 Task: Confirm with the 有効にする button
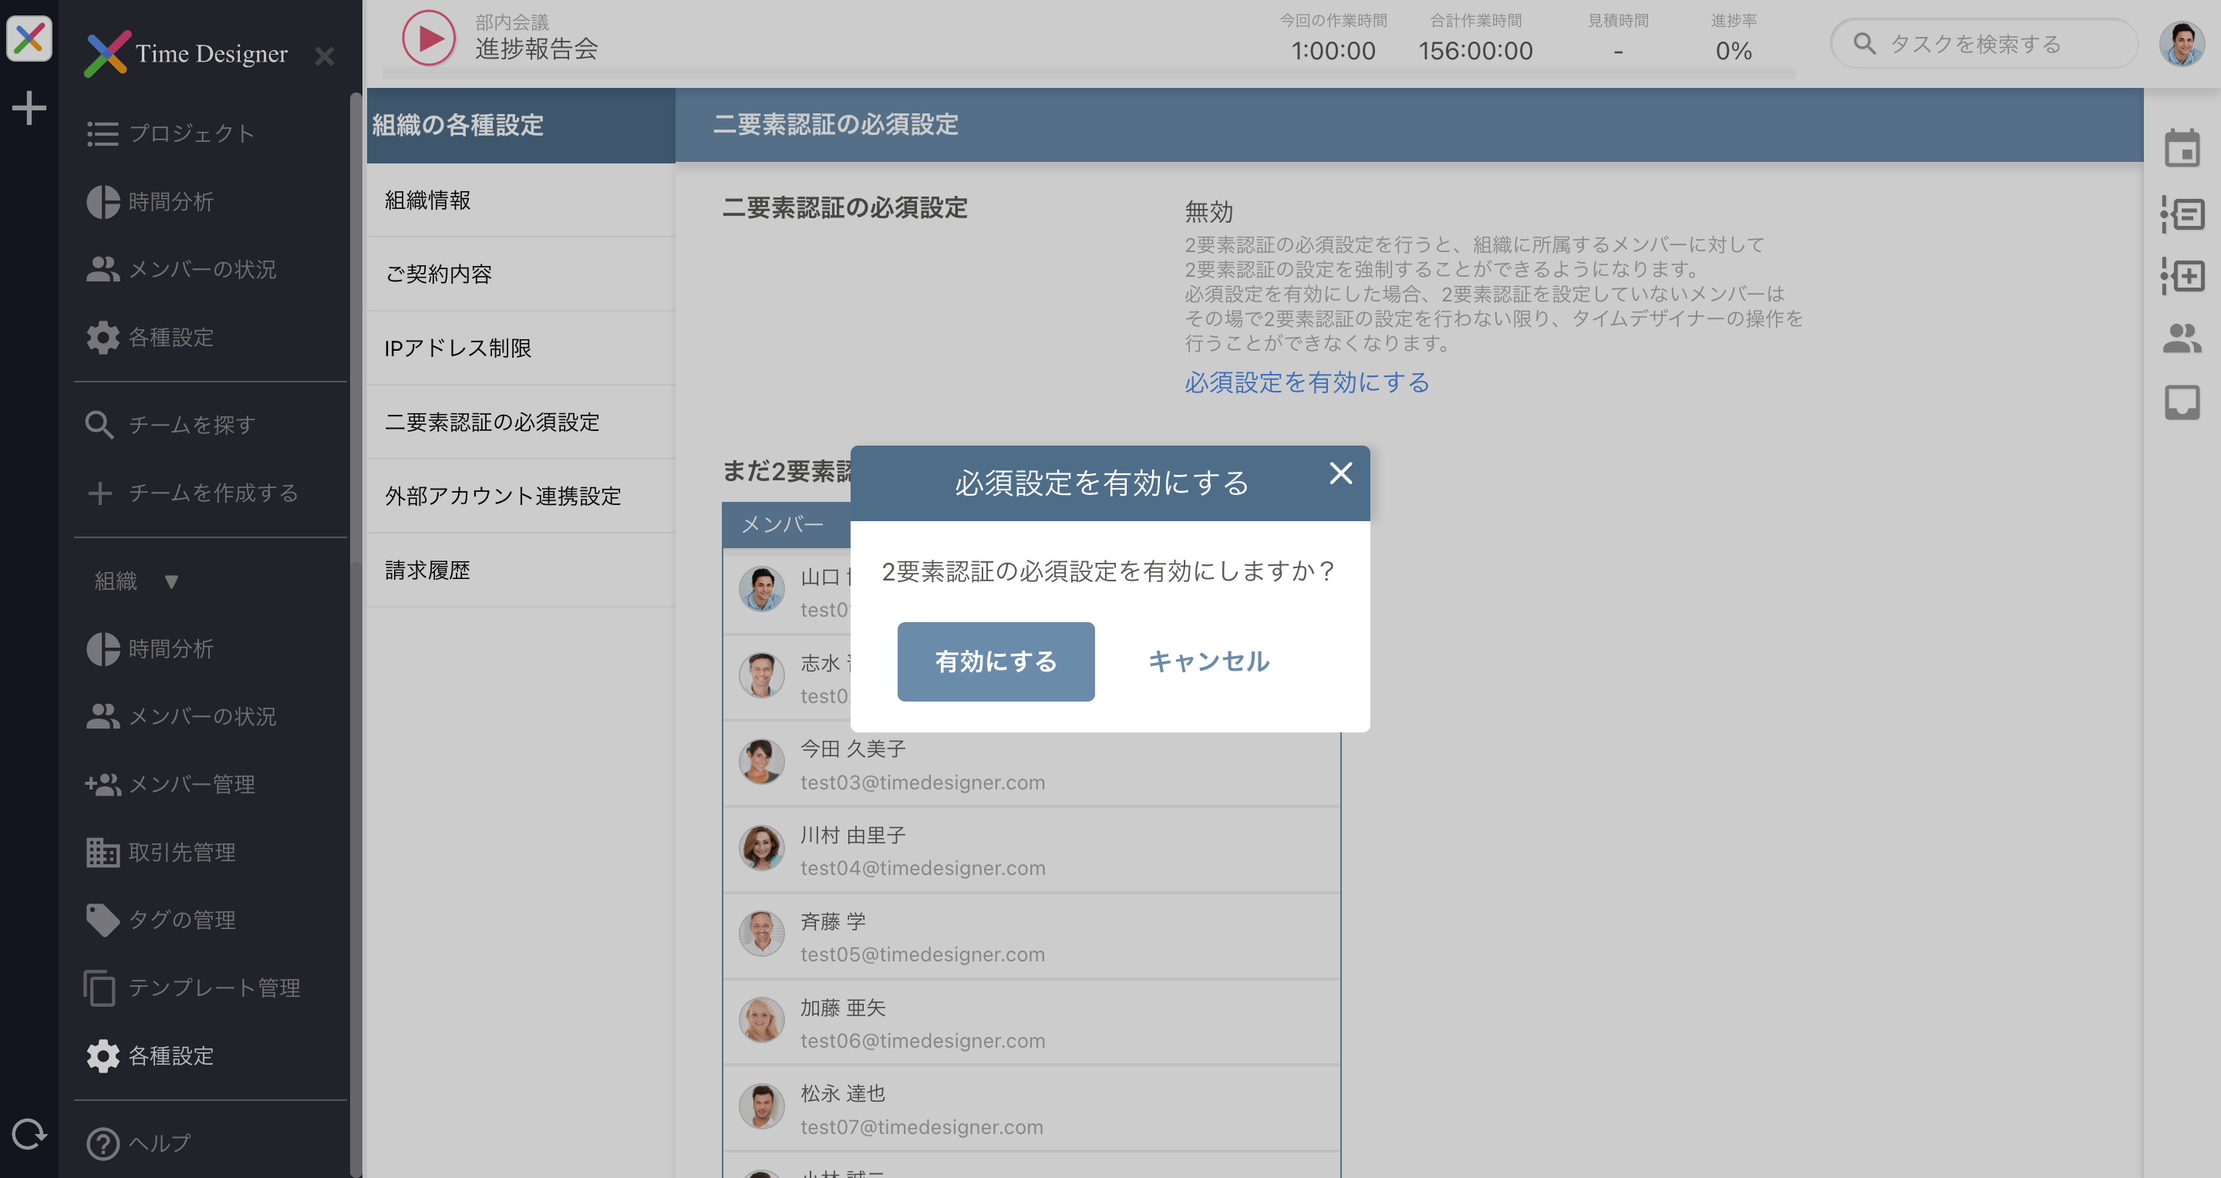(995, 661)
